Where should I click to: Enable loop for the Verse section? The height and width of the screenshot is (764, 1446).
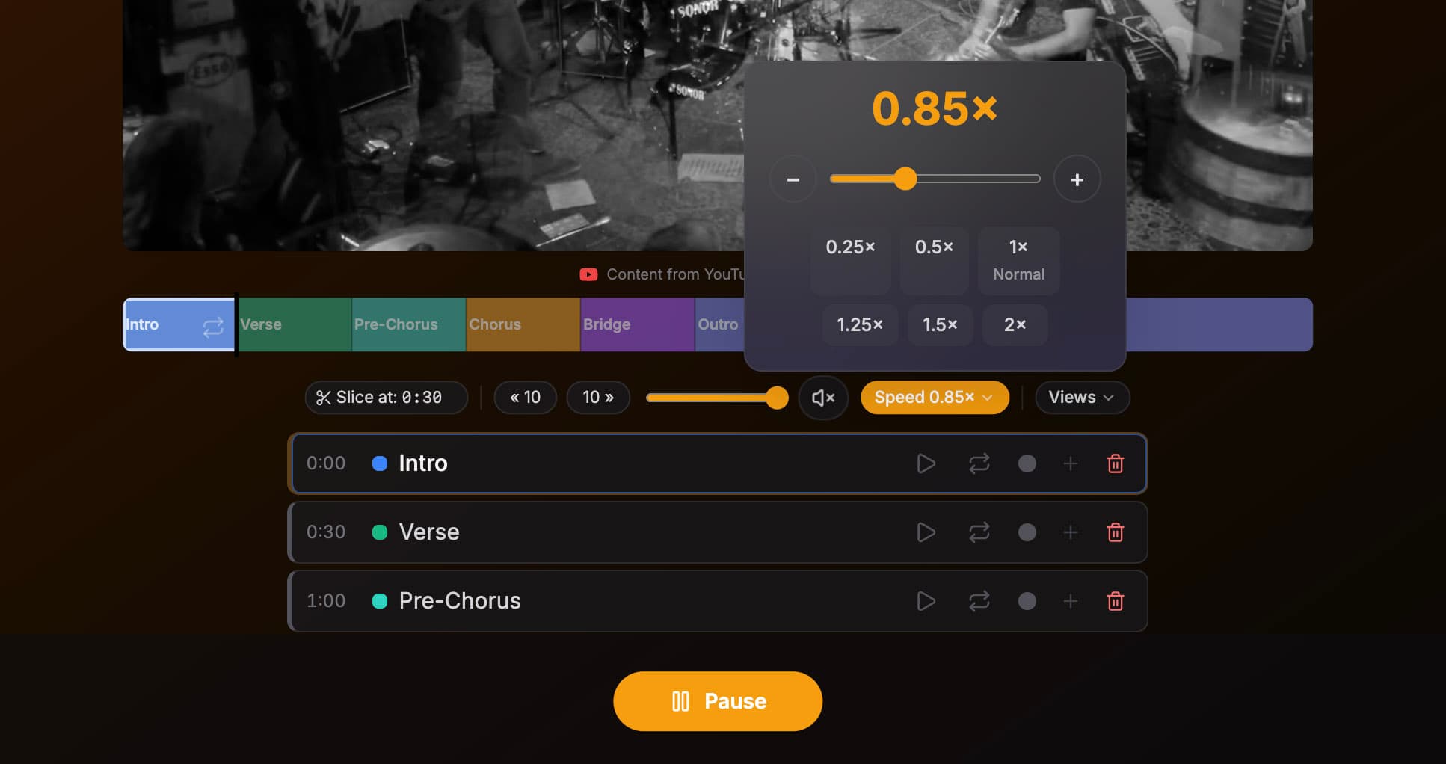click(979, 532)
